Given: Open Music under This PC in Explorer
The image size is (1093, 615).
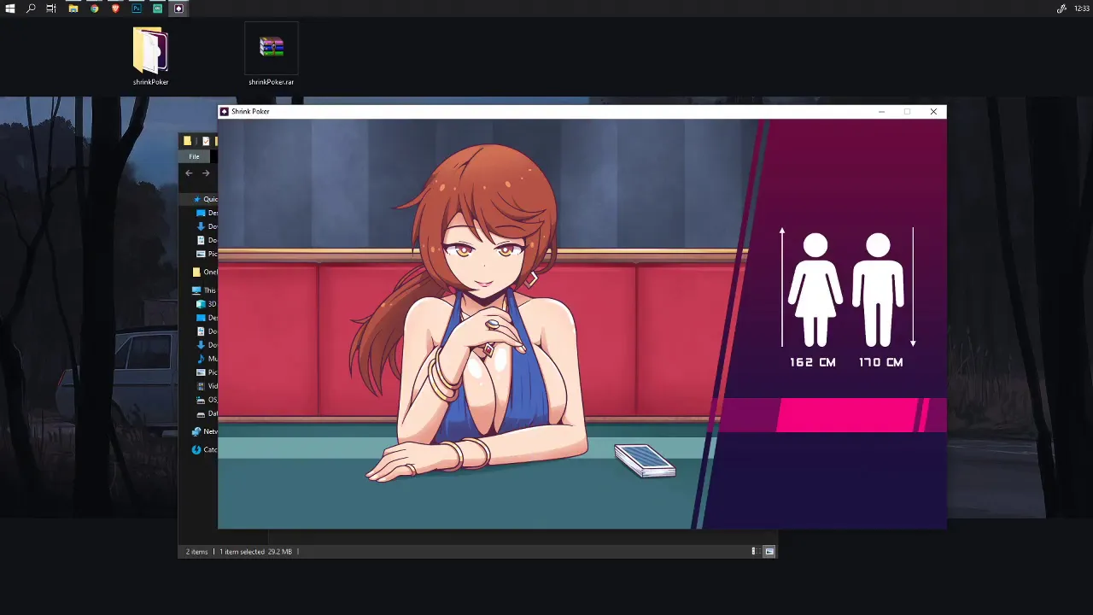Looking at the screenshot, I should (207, 359).
